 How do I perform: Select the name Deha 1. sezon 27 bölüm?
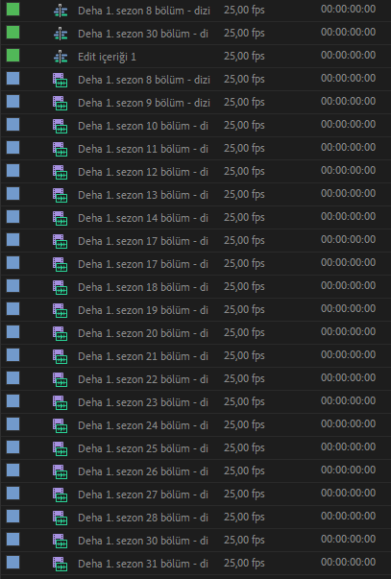click(142, 495)
